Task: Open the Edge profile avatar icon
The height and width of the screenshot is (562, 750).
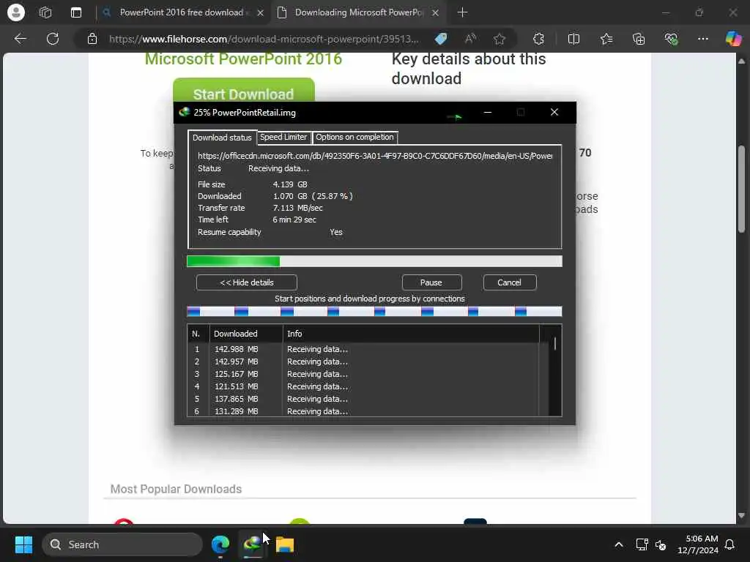Action: [16, 12]
